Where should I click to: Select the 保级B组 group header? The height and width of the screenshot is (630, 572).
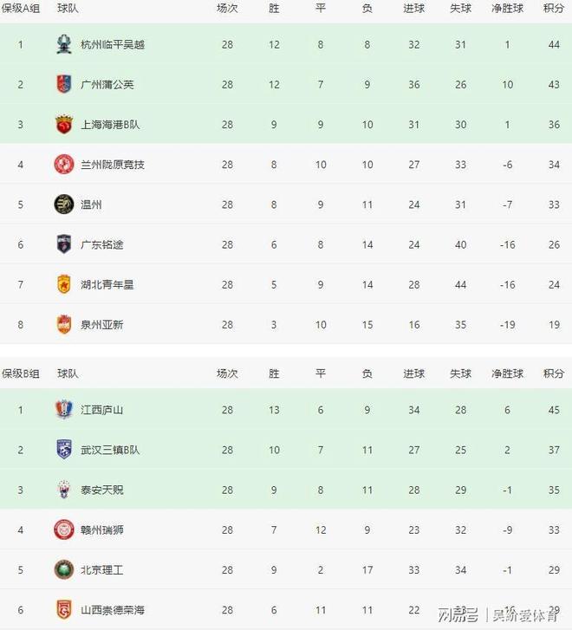coord(21,373)
